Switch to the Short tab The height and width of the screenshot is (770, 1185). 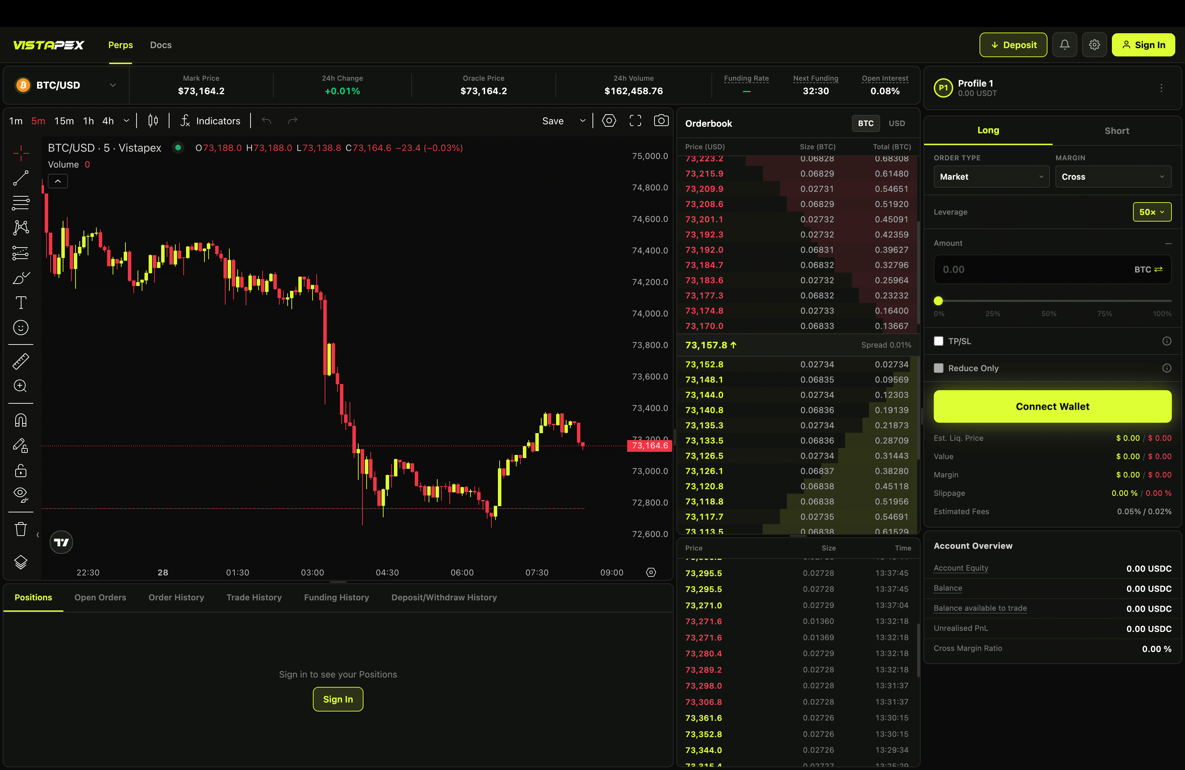coord(1116,131)
